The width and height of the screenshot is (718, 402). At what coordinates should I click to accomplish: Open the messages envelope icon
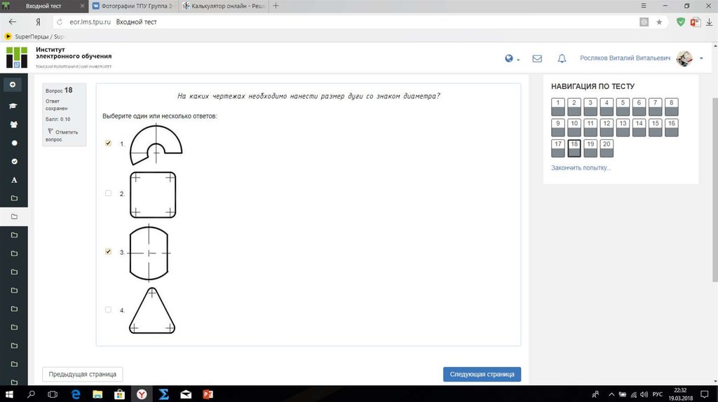coord(537,59)
